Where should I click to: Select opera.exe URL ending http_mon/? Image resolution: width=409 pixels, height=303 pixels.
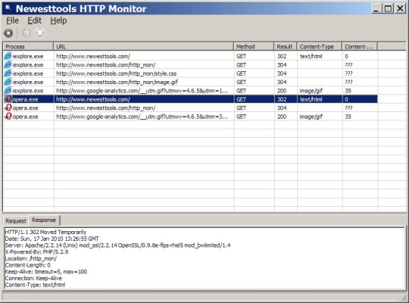click(x=106, y=108)
